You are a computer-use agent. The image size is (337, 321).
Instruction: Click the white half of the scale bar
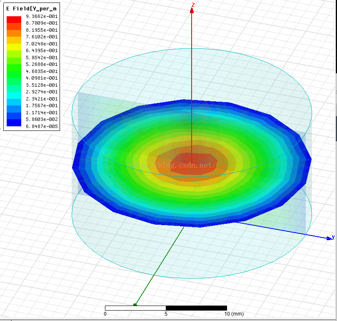point(135,308)
